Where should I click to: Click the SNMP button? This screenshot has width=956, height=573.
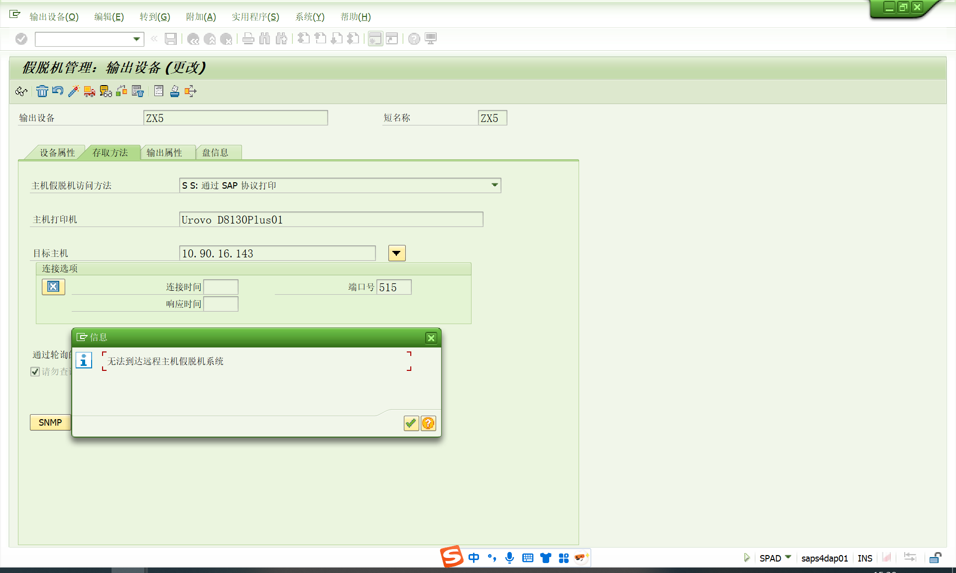[x=50, y=422]
